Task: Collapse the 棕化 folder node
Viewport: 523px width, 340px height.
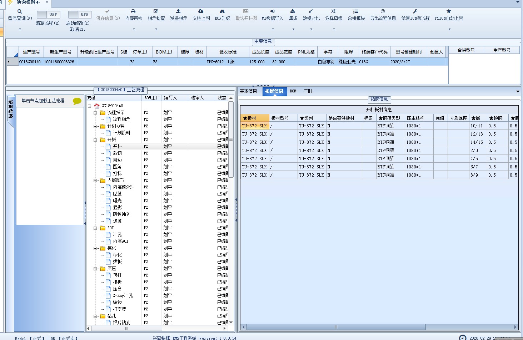Action: (x=95, y=248)
